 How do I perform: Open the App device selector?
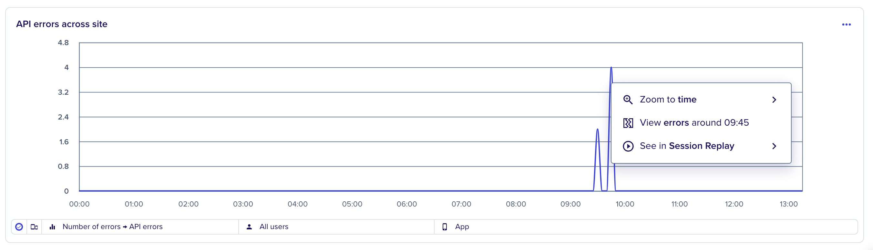tap(646, 227)
